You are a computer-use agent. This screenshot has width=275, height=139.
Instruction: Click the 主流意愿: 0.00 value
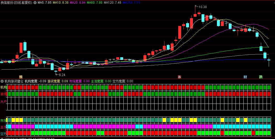coord(101,81)
